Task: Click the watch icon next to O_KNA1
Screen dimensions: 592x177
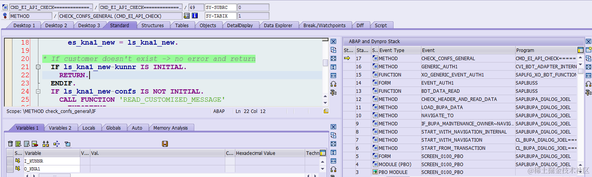Action: [18, 169]
